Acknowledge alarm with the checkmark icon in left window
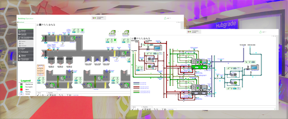The width and height of the screenshot is (288, 119). pyautogui.click(x=38, y=95)
